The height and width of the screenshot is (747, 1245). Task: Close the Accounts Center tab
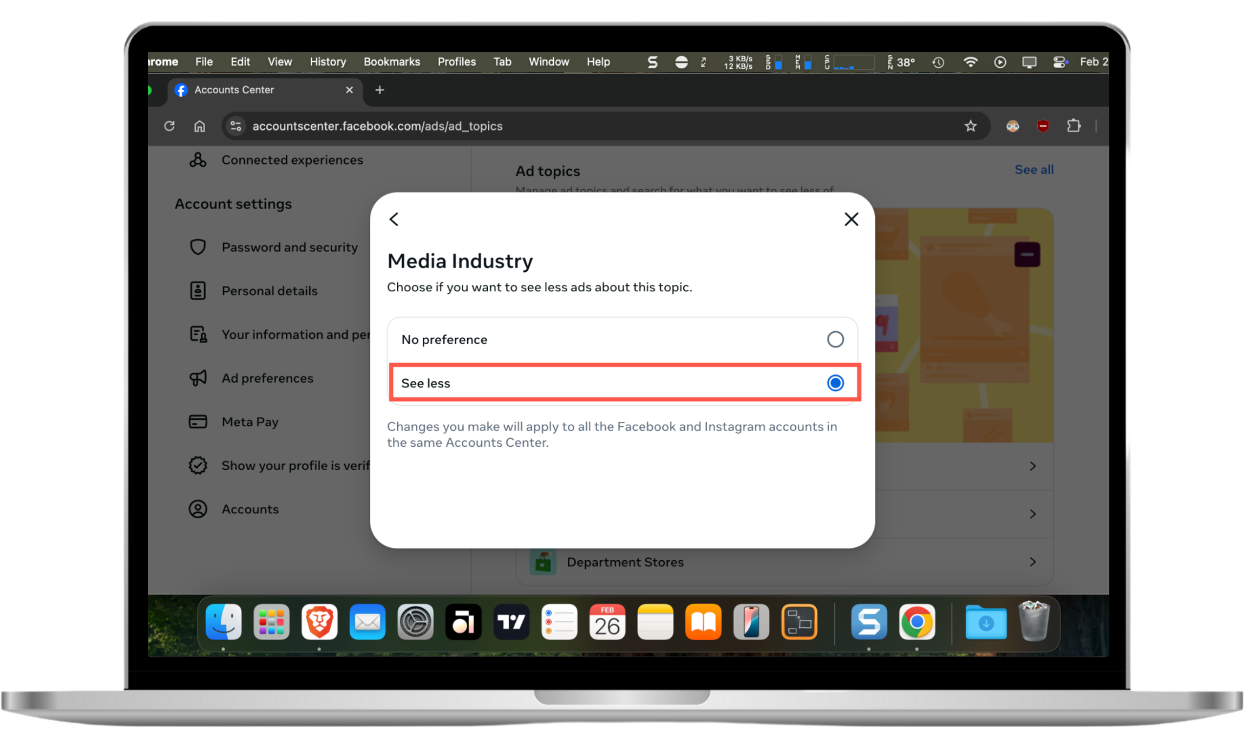[x=349, y=90]
